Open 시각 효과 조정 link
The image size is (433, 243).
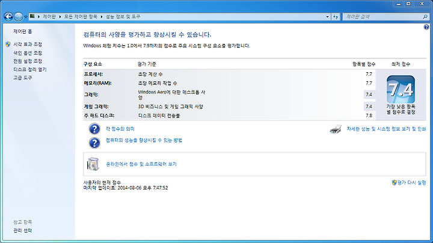point(28,44)
